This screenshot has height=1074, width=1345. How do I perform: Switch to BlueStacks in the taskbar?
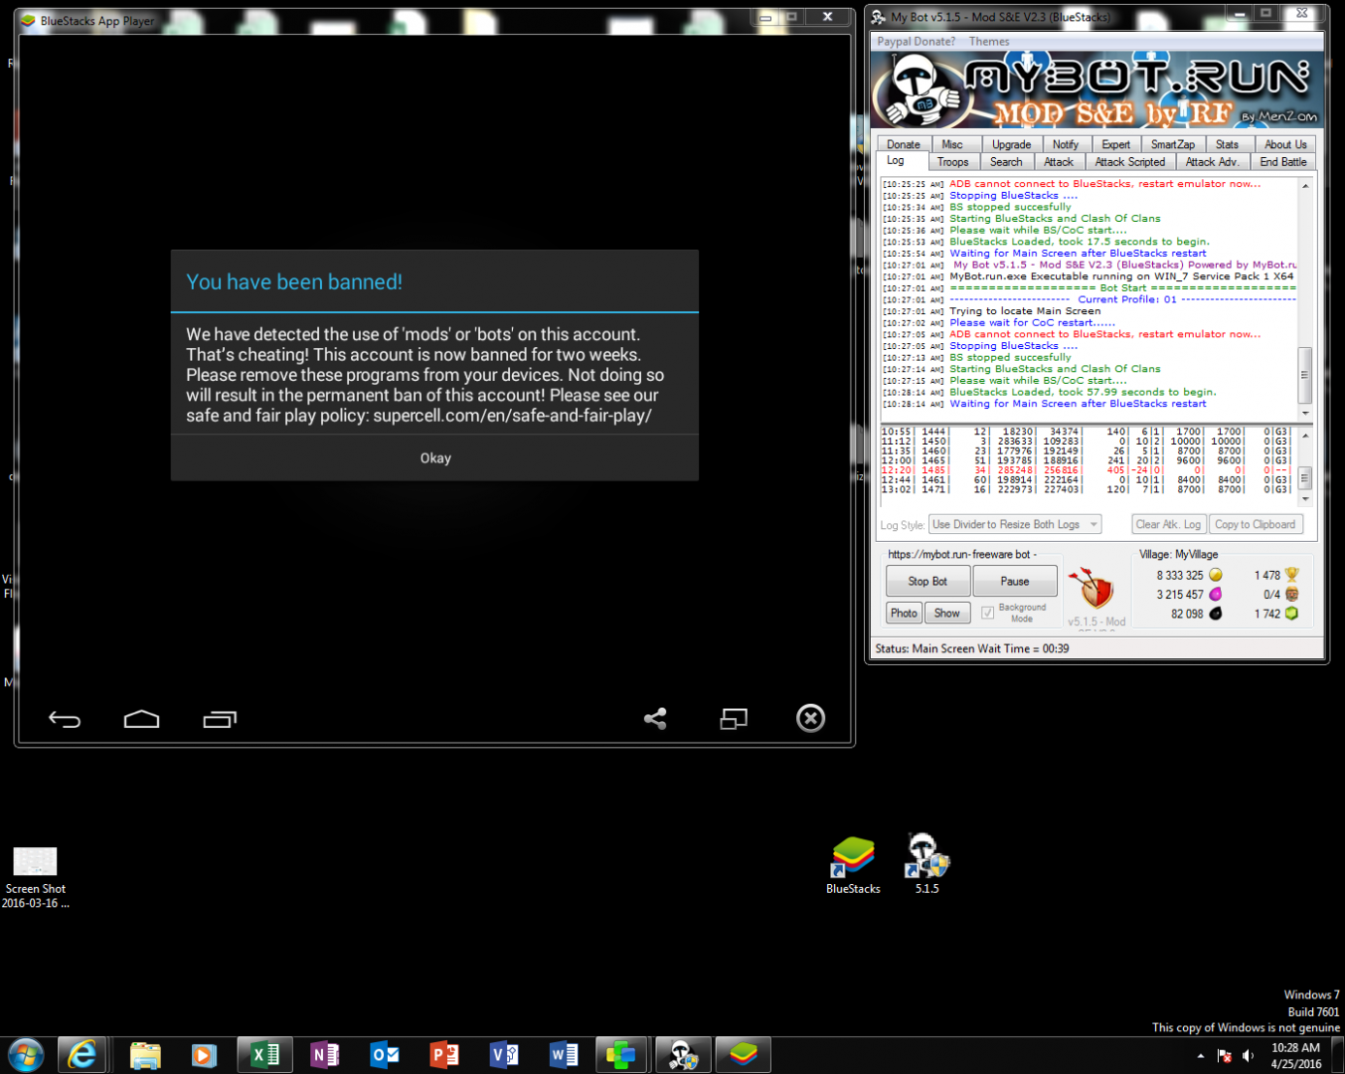(743, 1054)
